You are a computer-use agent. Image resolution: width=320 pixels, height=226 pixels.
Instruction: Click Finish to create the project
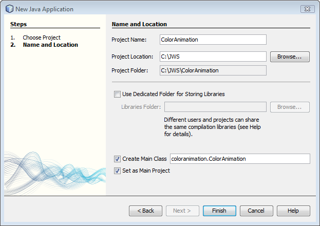click(x=219, y=211)
